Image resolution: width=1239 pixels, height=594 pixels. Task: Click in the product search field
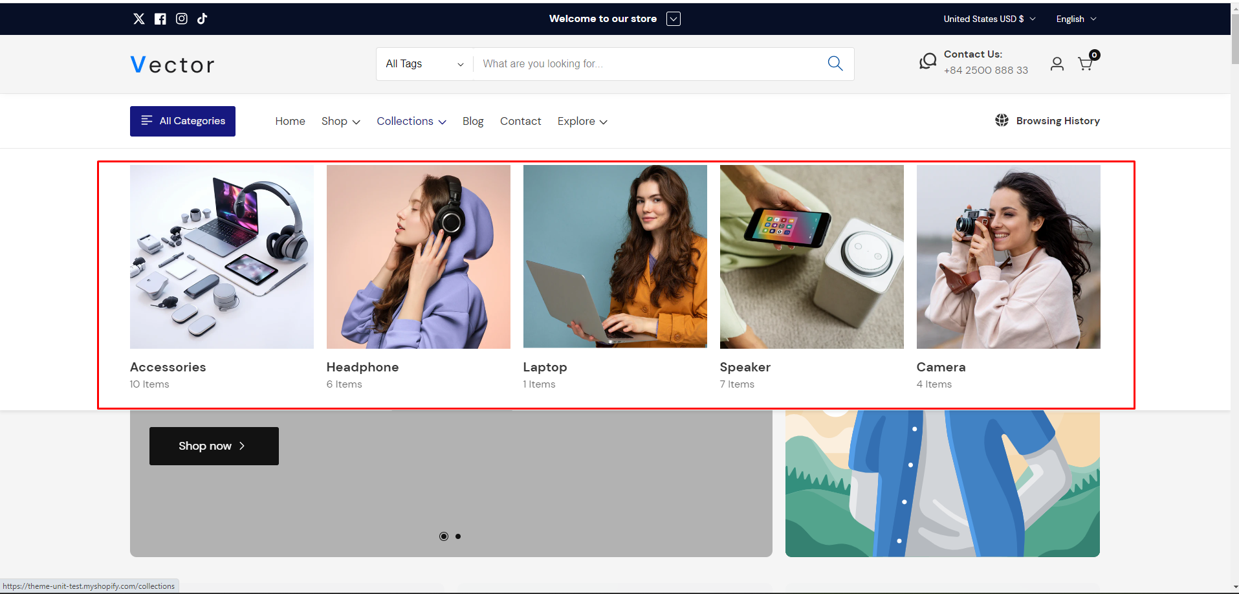(647, 64)
